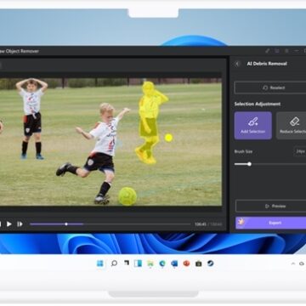Open taskbar search magnifier
Viewport: 306px width, 306px height.
pyautogui.click(x=114, y=263)
